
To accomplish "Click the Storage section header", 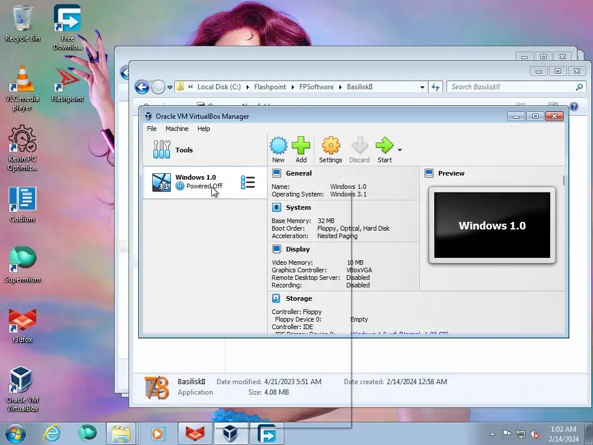I will coord(299,298).
